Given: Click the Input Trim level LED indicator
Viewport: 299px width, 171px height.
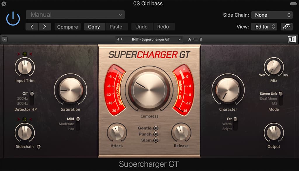Looking at the screenshot, I should click(x=25, y=54).
